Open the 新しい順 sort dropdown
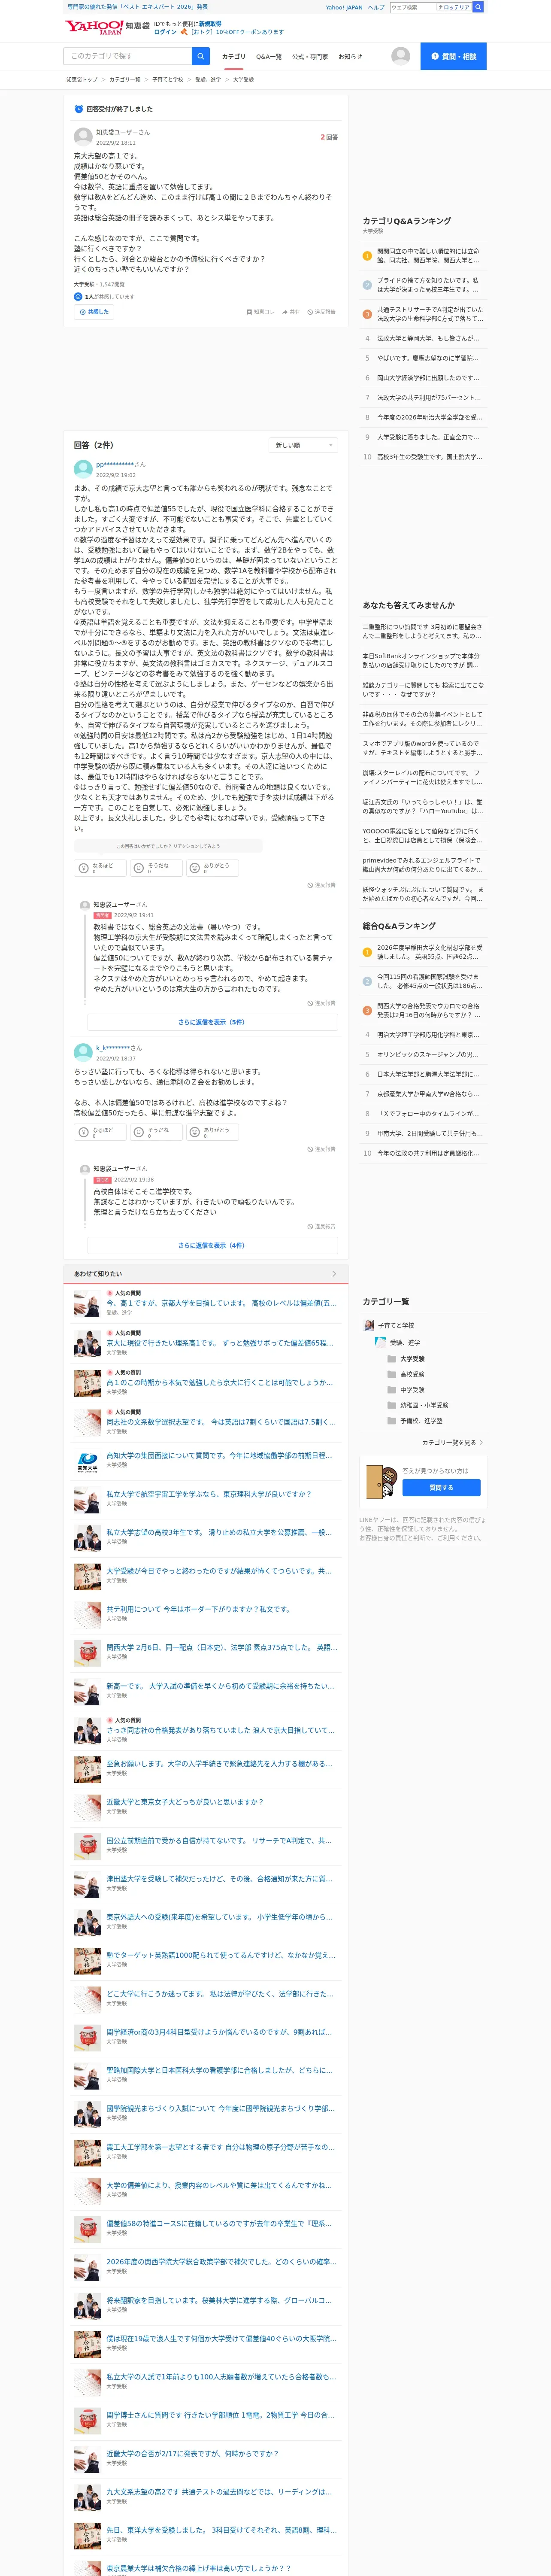551x2576 pixels. pos(304,445)
